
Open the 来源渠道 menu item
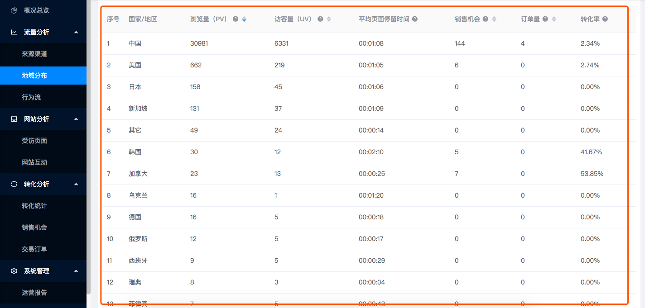coord(34,54)
